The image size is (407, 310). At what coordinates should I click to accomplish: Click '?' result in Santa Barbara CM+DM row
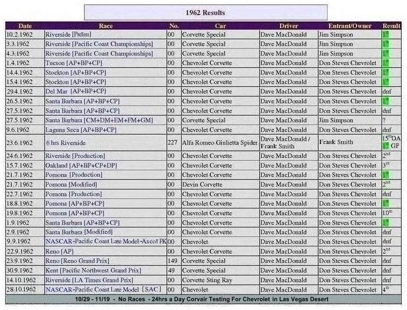[384, 120]
